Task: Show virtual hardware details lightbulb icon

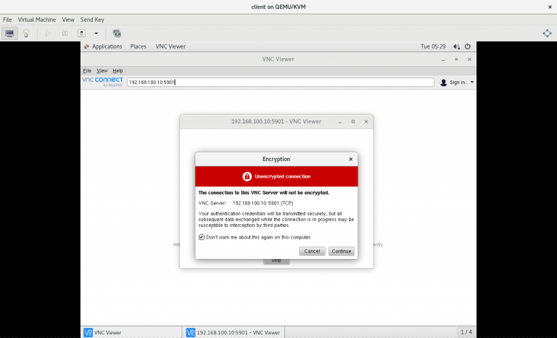Action: [26, 33]
